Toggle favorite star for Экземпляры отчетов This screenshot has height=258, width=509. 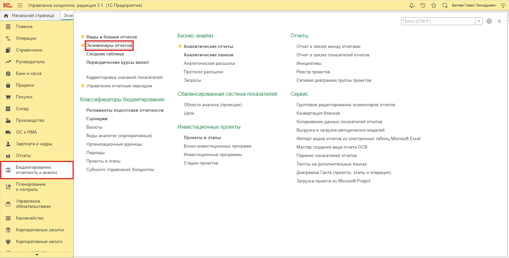83,45
